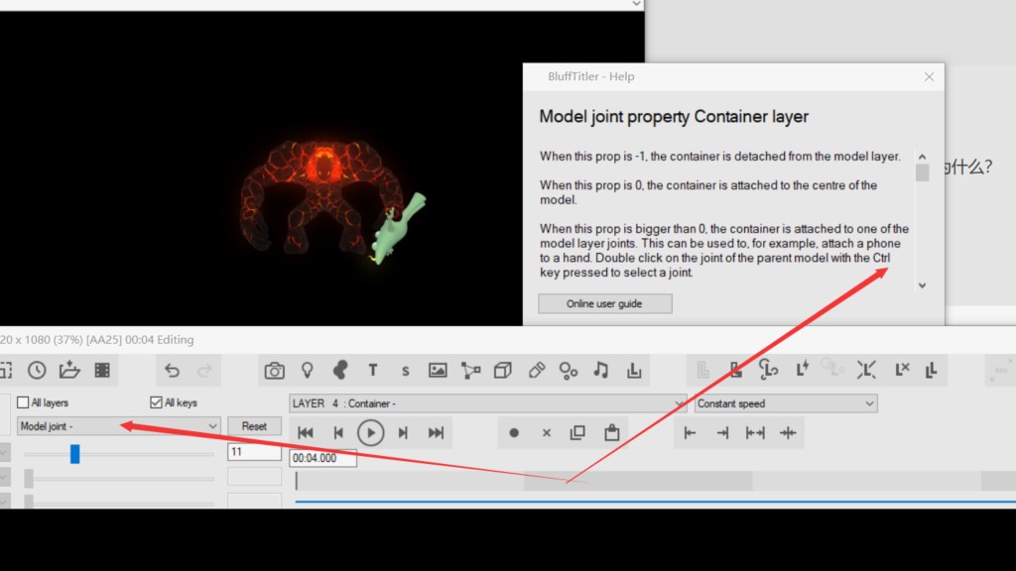This screenshot has width=1016, height=571.
Task: Click the L with converging arrows icon
Action: click(866, 371)
